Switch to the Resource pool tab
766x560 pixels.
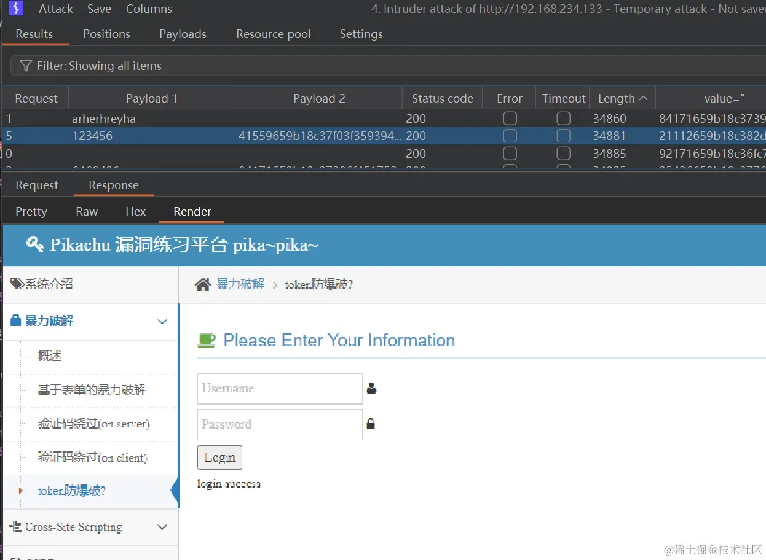click(274, 34)
